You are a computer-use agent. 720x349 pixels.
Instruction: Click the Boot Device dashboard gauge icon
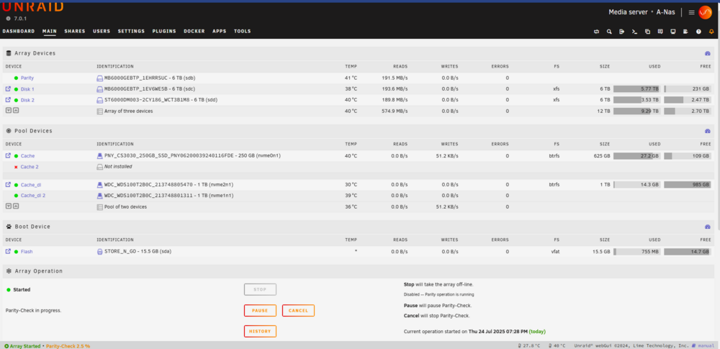[x=708, y=227]
